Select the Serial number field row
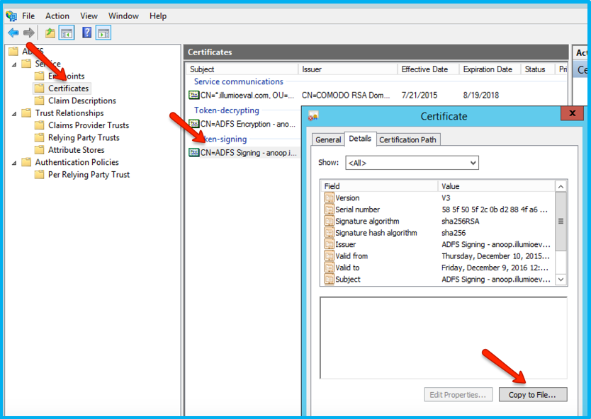 (x=357, y=209)
